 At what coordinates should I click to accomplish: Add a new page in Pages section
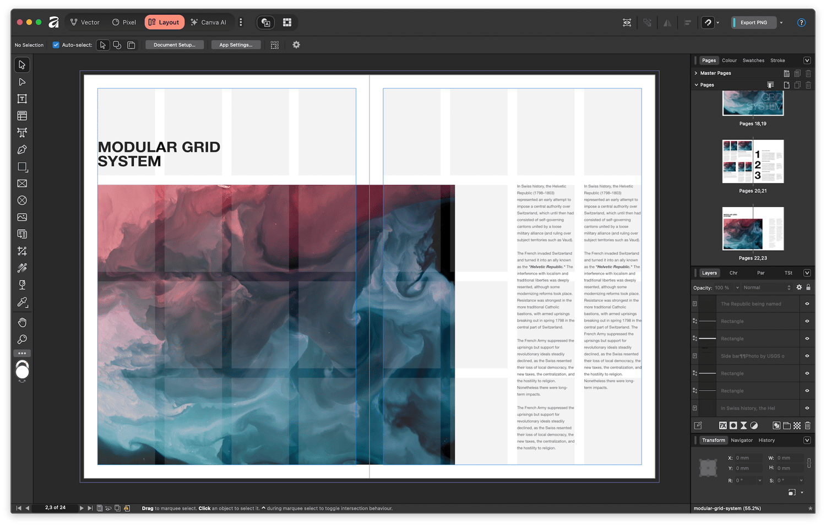786,85
